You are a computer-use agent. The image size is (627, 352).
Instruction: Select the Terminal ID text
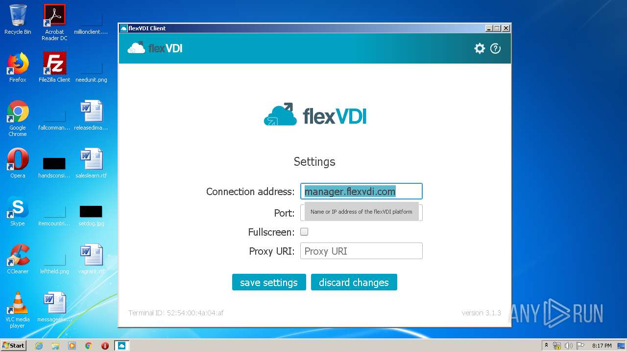(176, 313)
